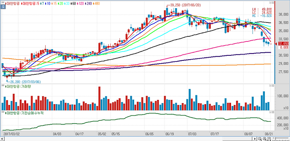The image size is (290, 141).
Task: Click the 06/19 date label
Action: click(x=170, y=134)
